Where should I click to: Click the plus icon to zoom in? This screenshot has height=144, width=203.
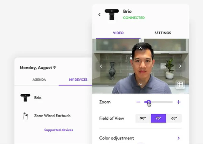point(179,102)
